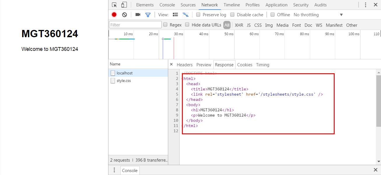Enable Preserve log checkbox
The width and height of the screenshot is (381, 175).
coord(198,15)
